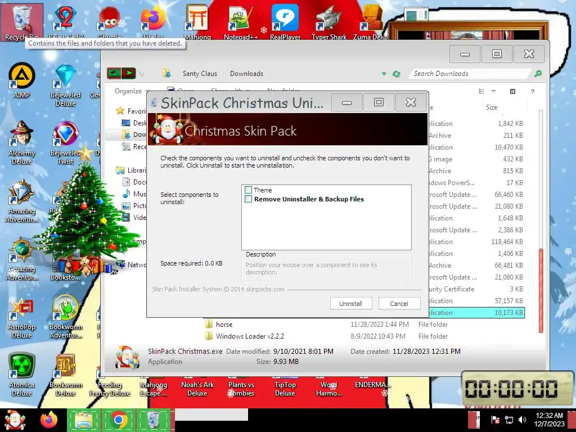This screenshot has width=576, height=432.
Task: Open the Bejeweled Twist desktop icon
Action: [x=65, y=142]
